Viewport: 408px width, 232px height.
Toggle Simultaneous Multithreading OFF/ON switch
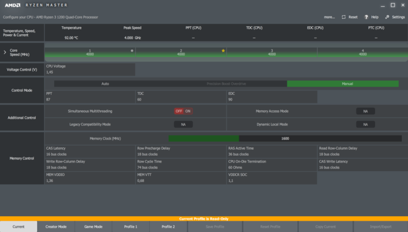(x=183, y=111)
